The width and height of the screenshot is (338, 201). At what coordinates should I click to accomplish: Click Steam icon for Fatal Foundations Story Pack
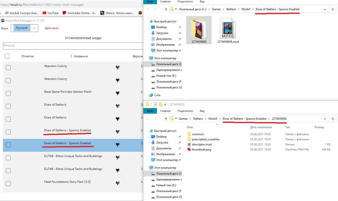pos(118,183)
